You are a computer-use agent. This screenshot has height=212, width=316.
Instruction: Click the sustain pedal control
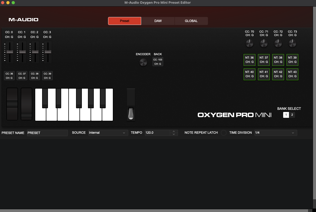(131, 105)
